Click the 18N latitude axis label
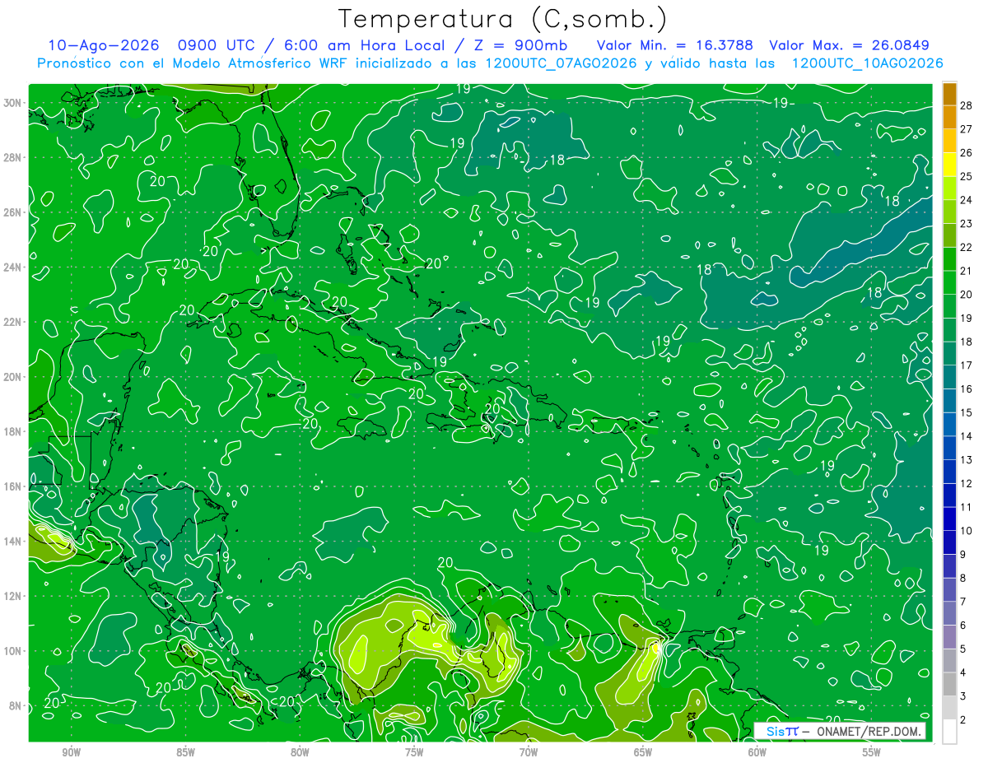 [x=13, y=431]
